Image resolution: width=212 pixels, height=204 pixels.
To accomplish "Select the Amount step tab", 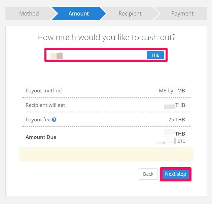I will [x=79, y=13].
